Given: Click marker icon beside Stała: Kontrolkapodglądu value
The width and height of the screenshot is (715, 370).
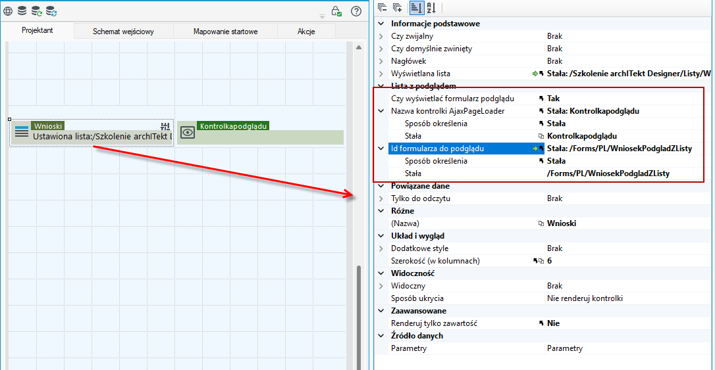Looking at the screenshot, I should pyautogui.click(x=541, y=111).
